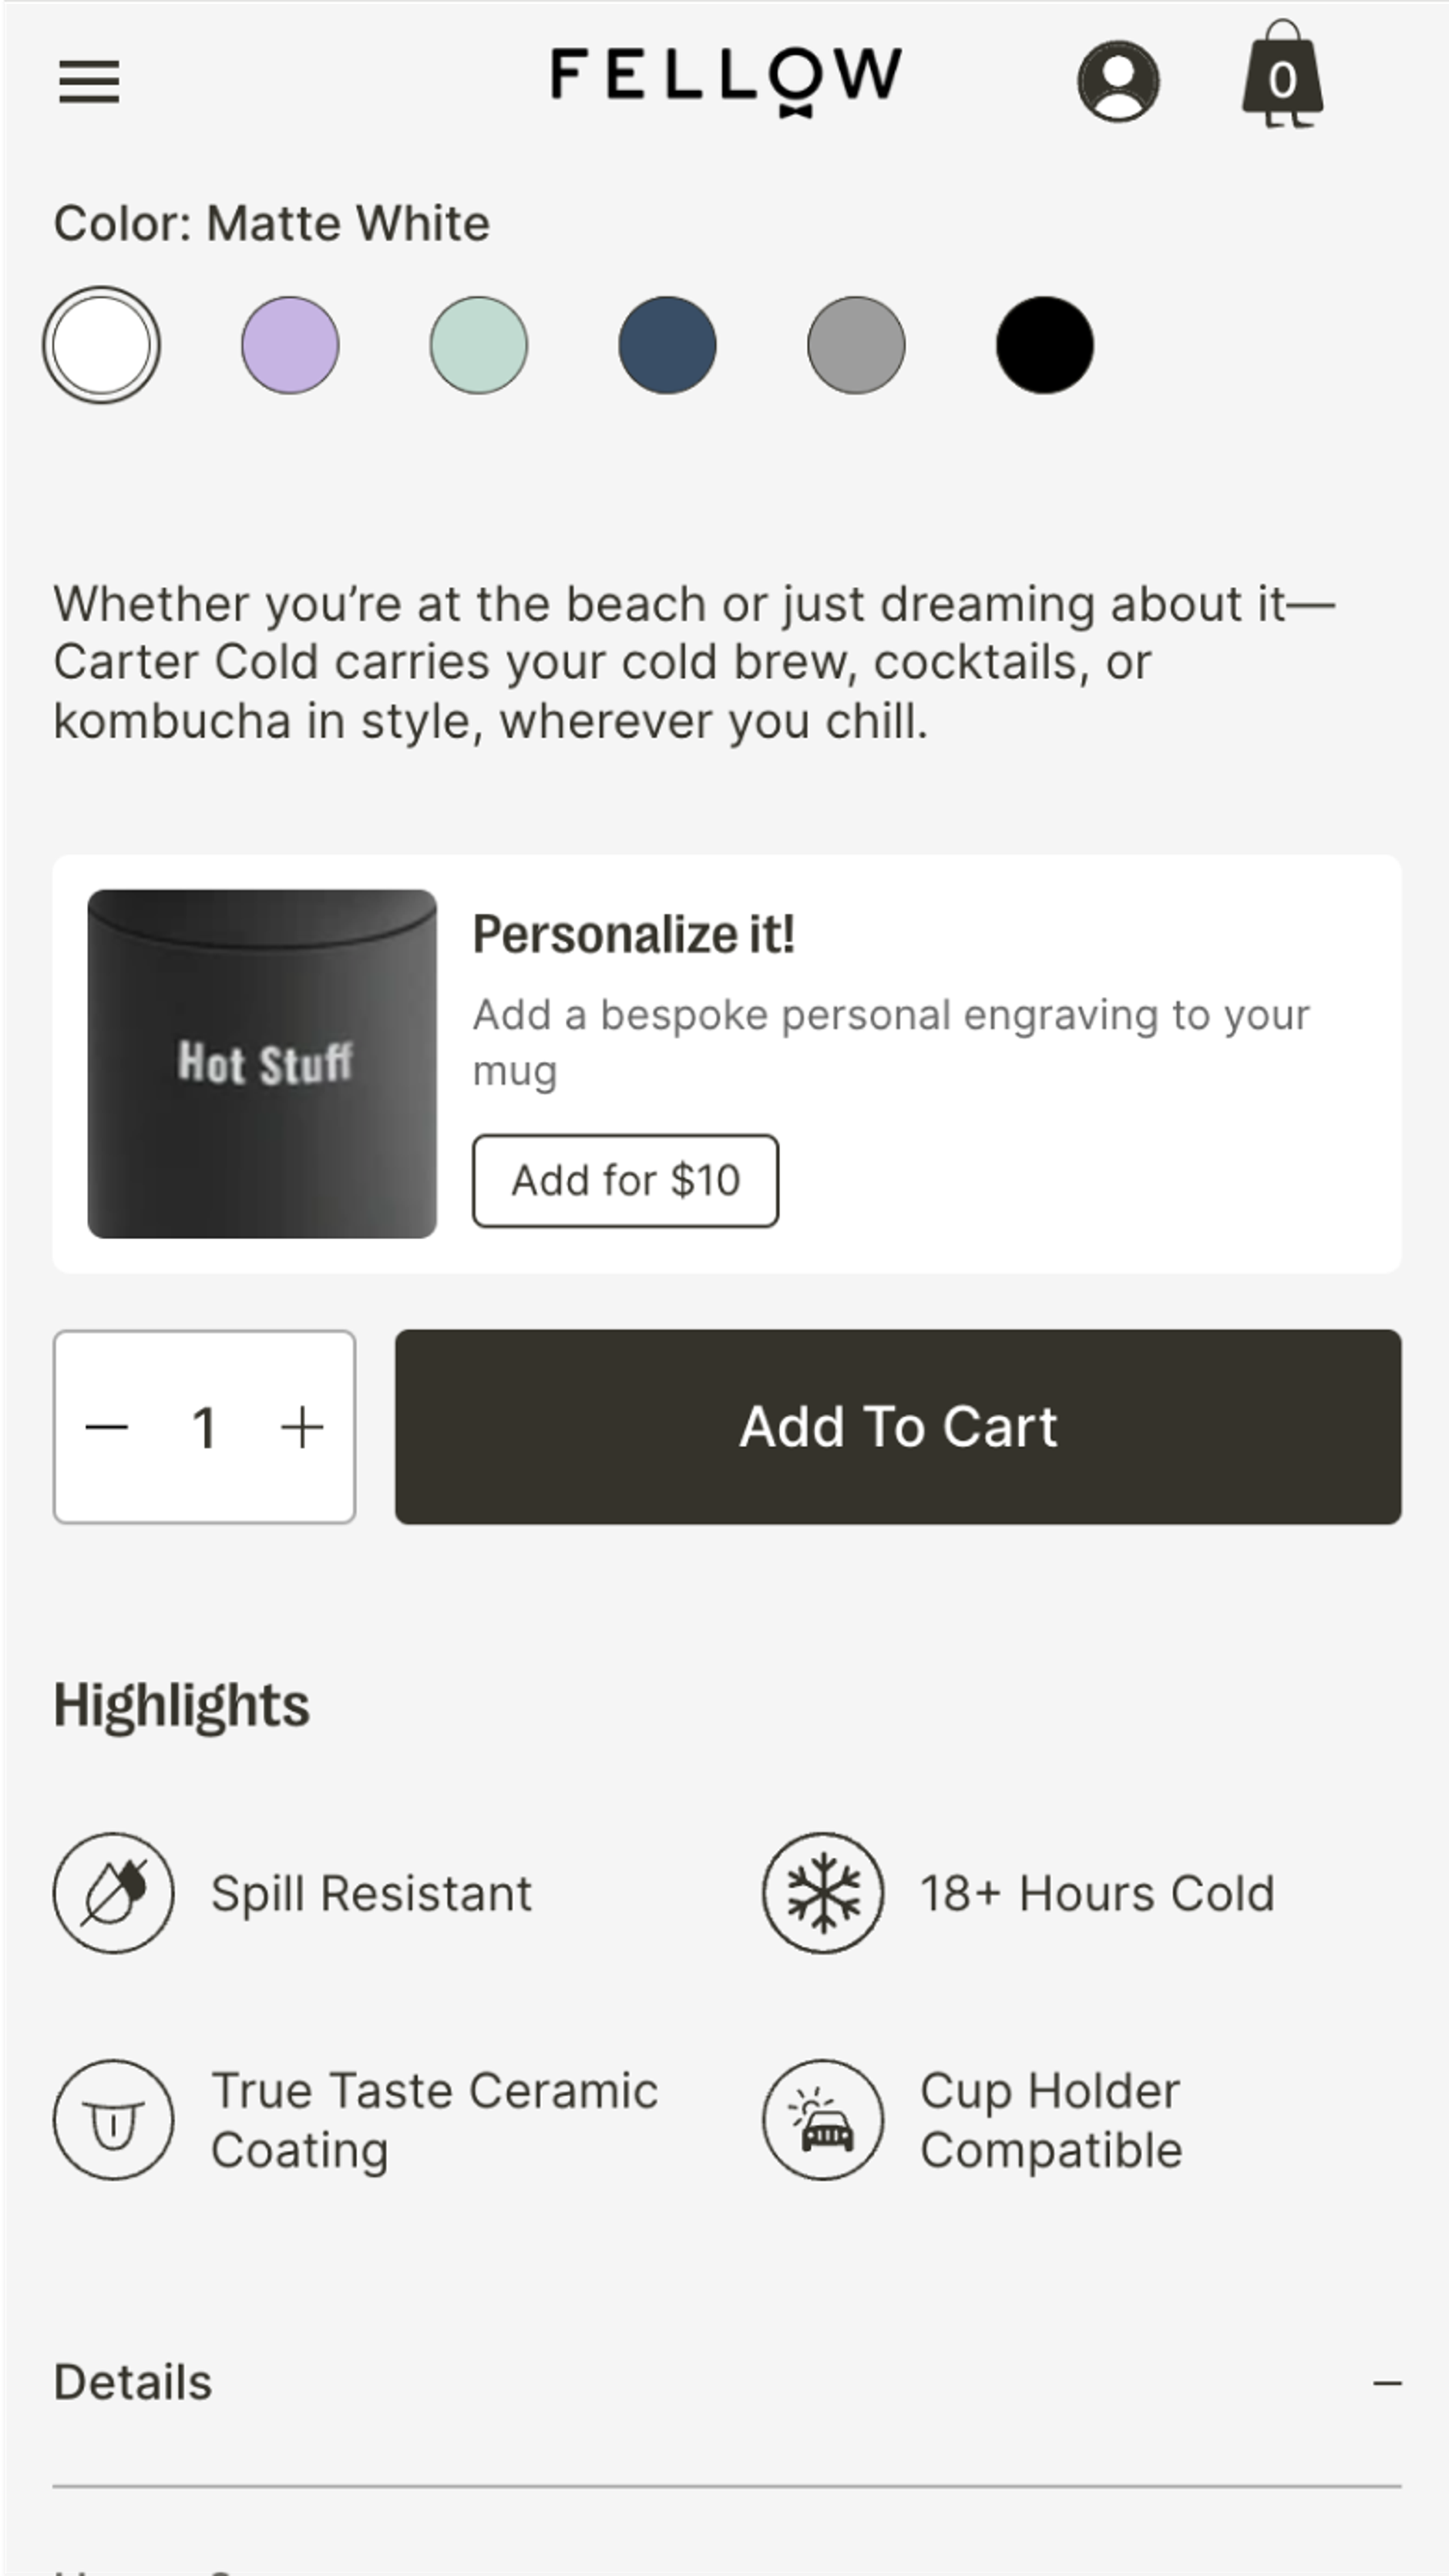This screenshot has width=1449, height=2576.
Task: Click the 18+ Hours Cold snowflake icon
Action: 822,1893
